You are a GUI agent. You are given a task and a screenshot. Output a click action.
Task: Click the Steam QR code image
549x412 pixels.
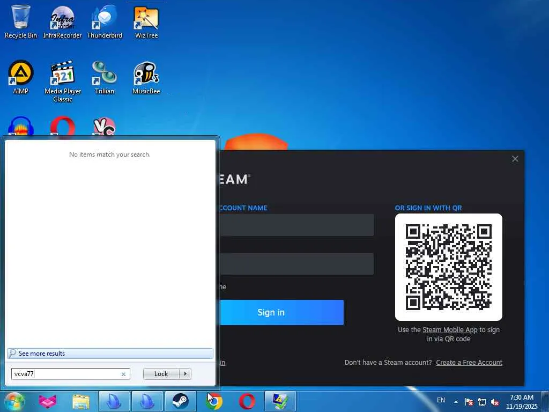(x=449, y=267)
